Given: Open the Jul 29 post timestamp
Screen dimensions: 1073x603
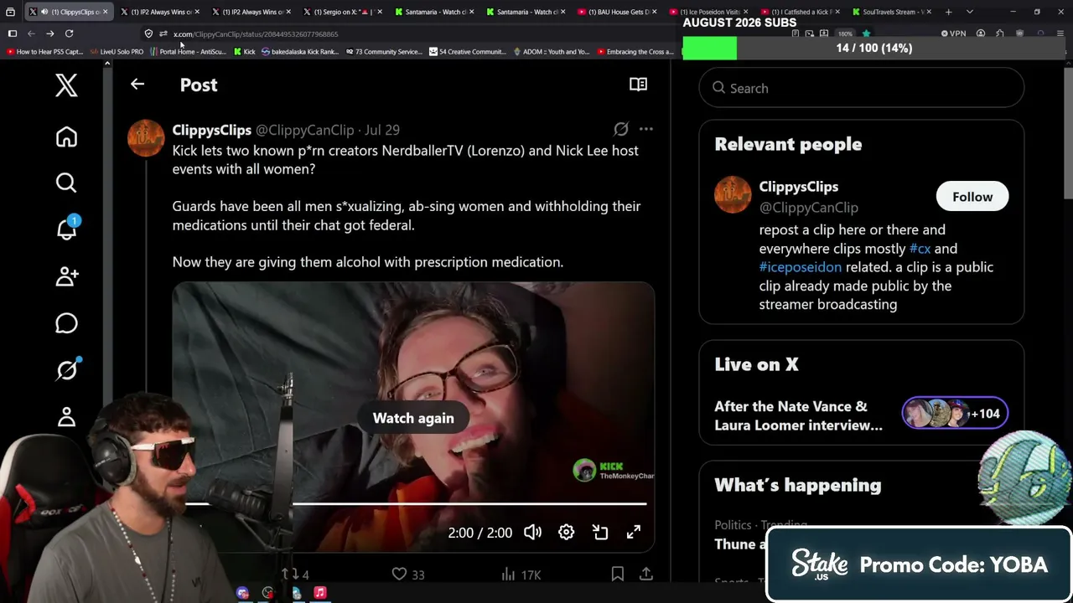Looking at the screenshot, I should (382, 130).
